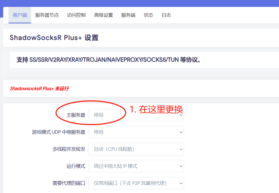View the 状态 tab
Screen dimensions: 279x193
tap(148, 15)
